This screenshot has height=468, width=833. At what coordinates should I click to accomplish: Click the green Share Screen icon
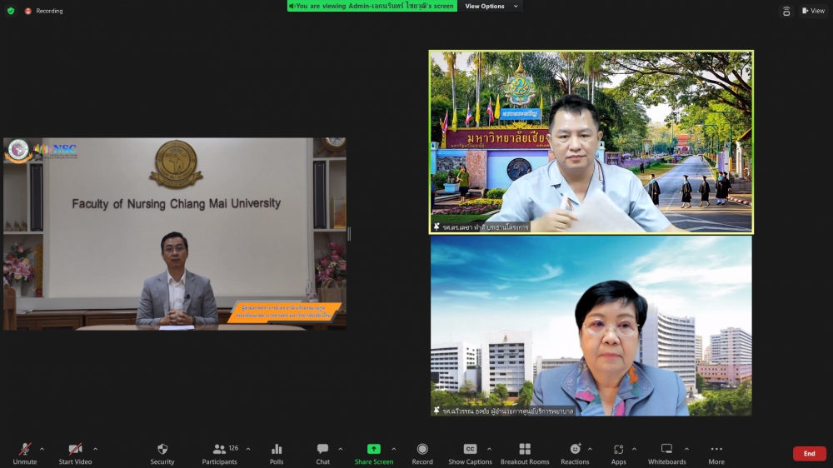(374, 449)
